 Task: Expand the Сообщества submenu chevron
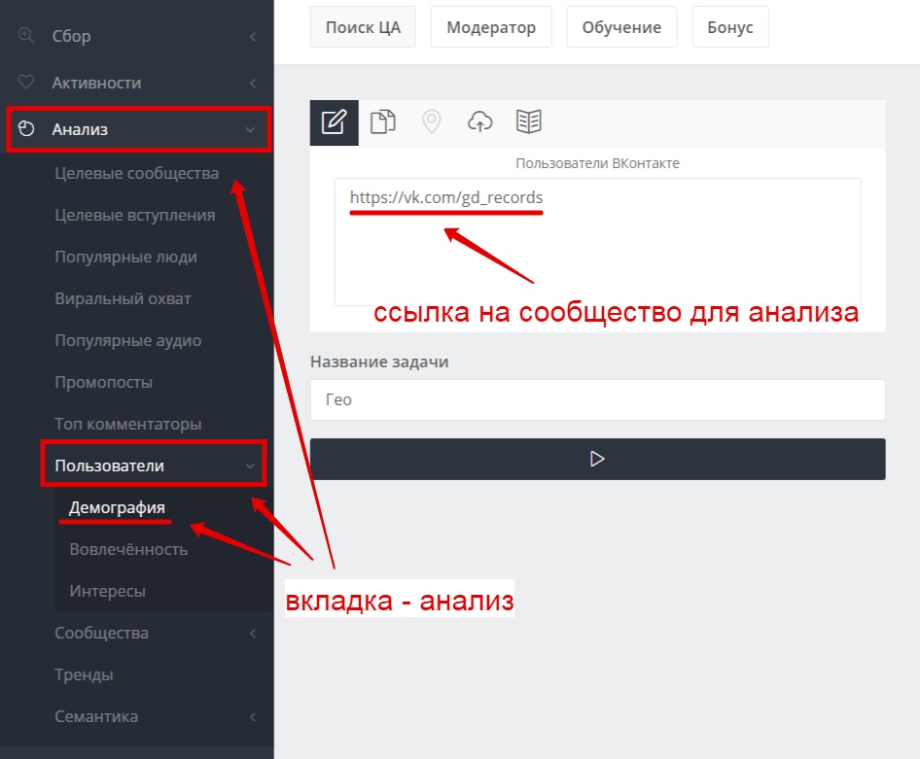pos(253,633)
